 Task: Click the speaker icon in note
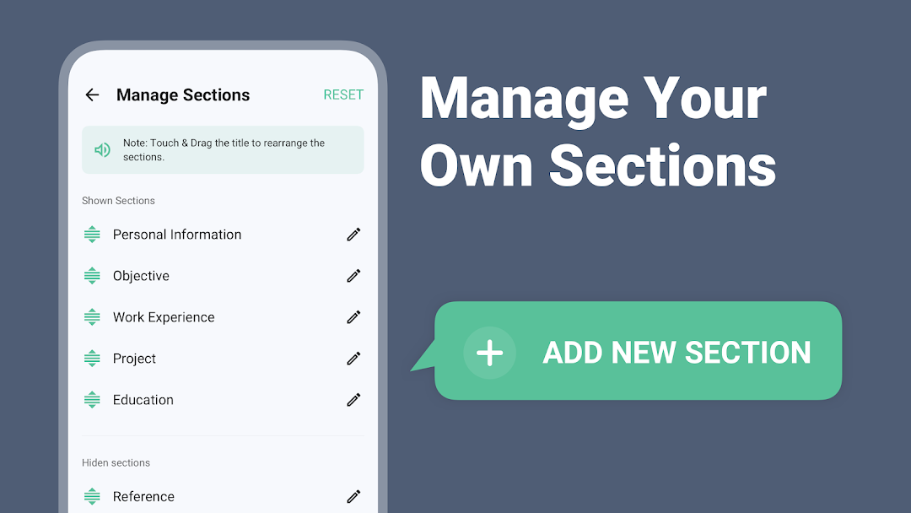[x=102, y=150]
